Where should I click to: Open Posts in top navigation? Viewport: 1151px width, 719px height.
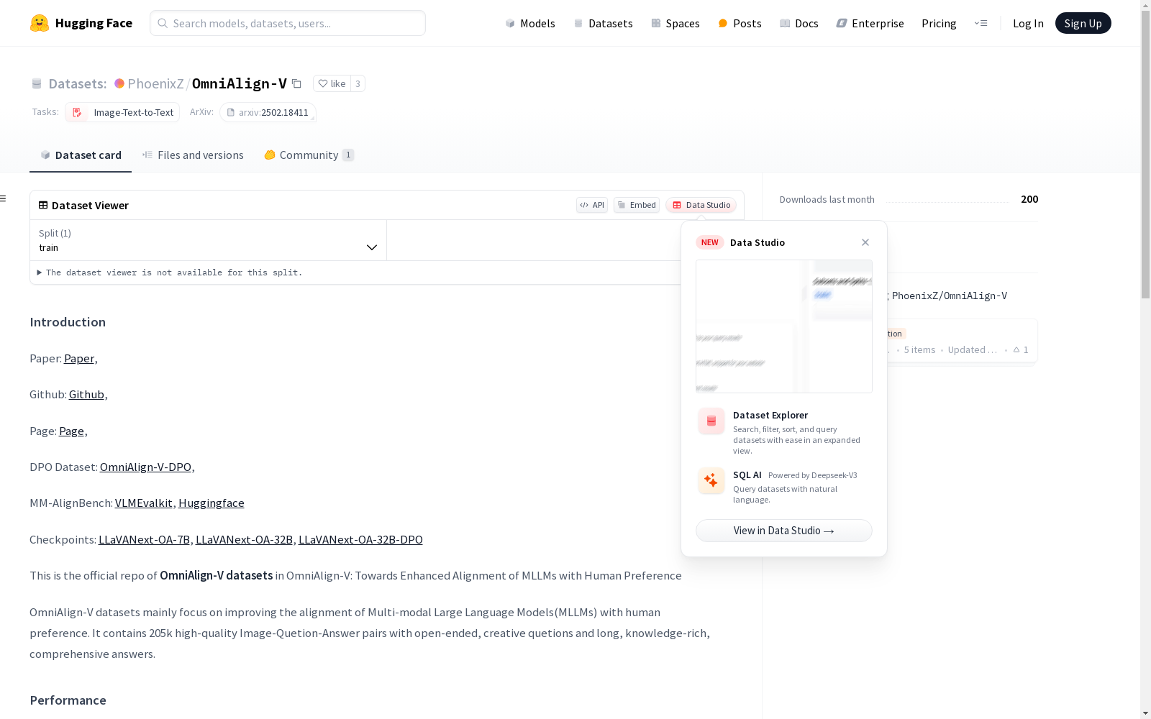coord(740,23)
